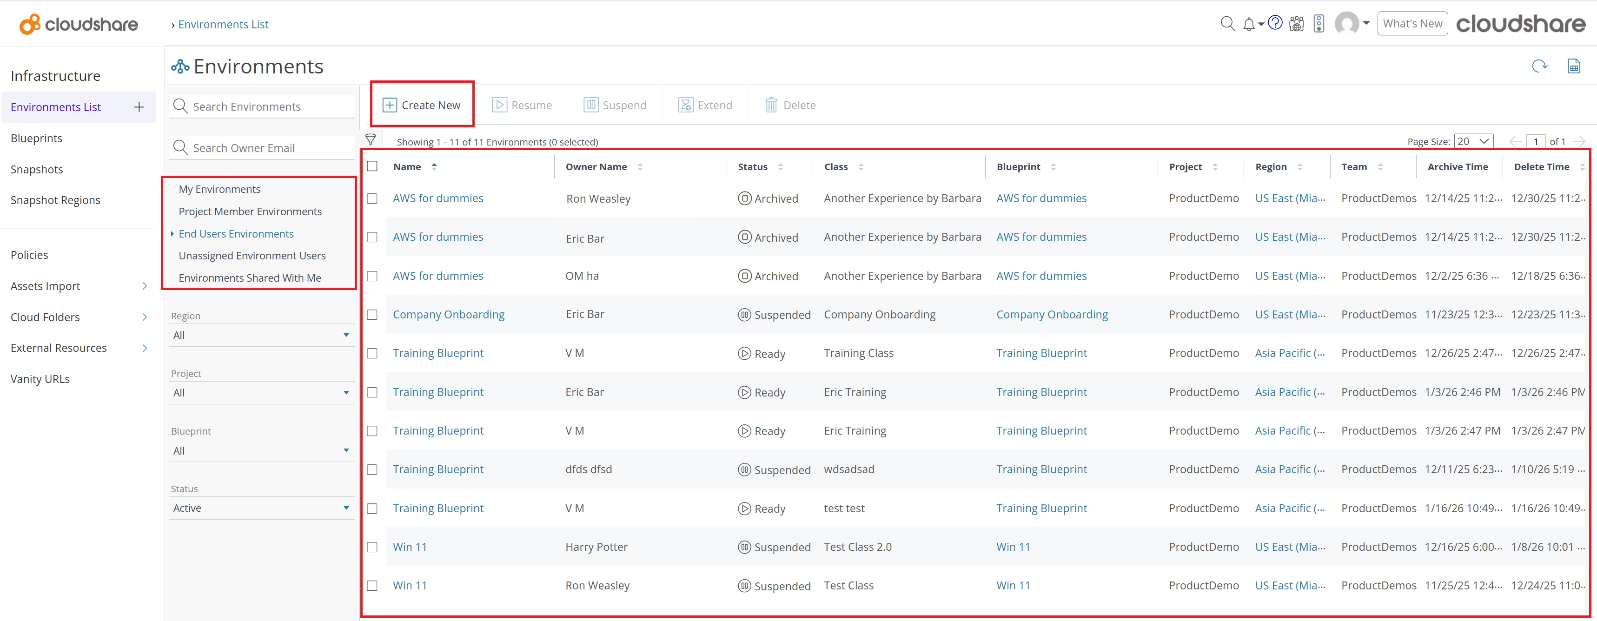This screenshot has width=1597, height=621.
Task: Check the row checkbox for Harry Potter's Win 11
Action: coord(372,547)
